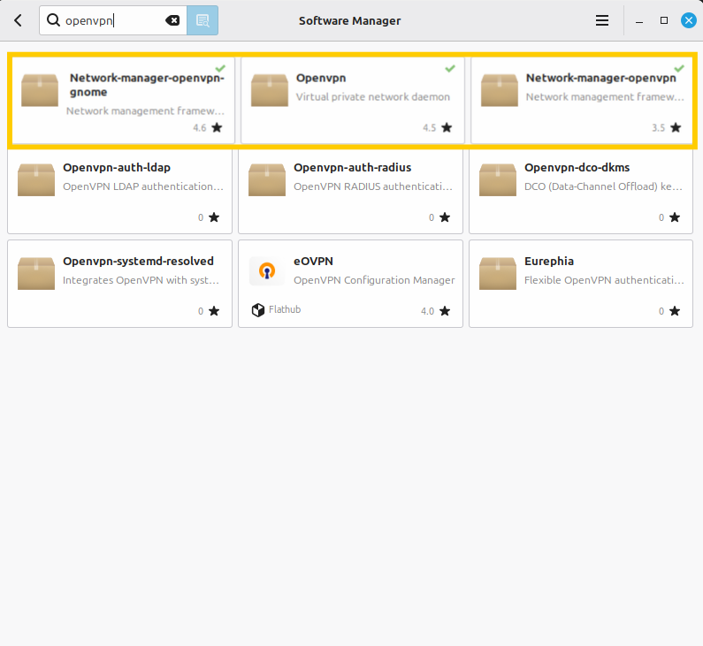703x646 pixels.
Task: Open the Eurephia package title
Action: (x=549, y=262)
